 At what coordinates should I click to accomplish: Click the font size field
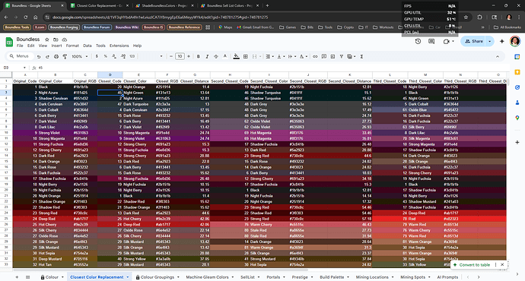click(x=180, y=56)
